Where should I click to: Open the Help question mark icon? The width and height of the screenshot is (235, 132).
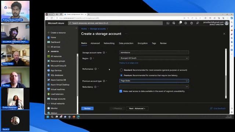tap(192, 23)
